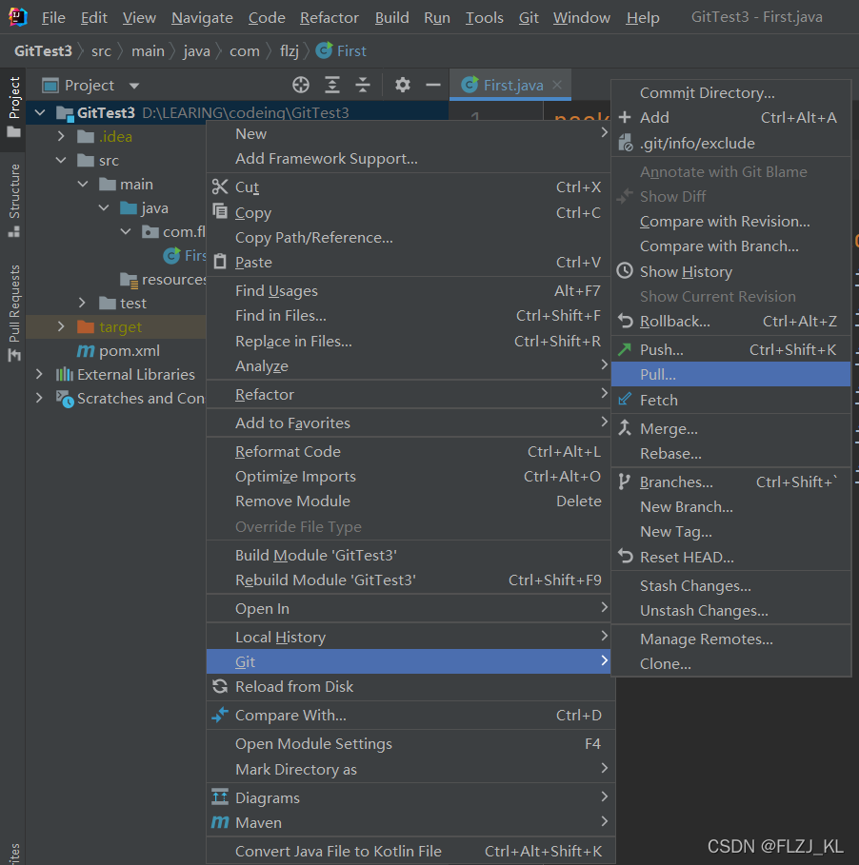Screen dimensions: 859x865
Task: Click the Paste clipboard icon
Action: 220,262
